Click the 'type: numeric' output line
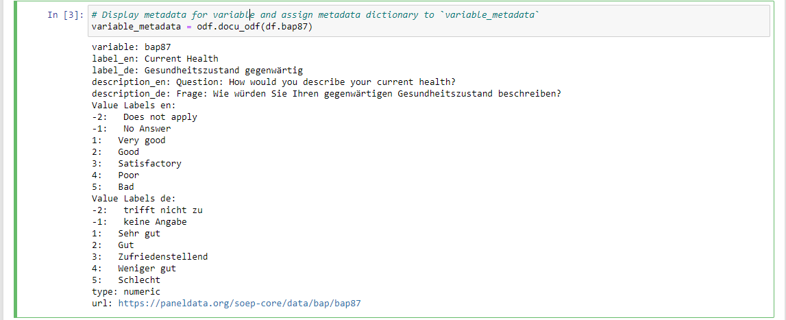This screenshot has height=320, width=786. [x=126, y=291]
